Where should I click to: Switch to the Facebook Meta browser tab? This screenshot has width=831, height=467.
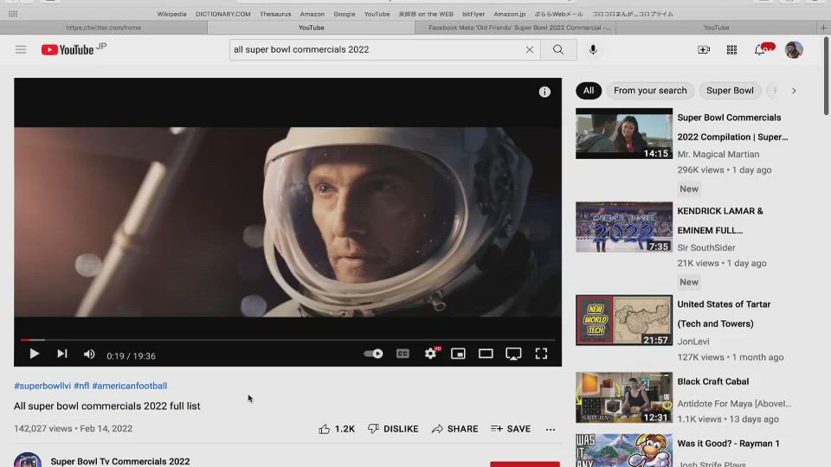(519, 28)
